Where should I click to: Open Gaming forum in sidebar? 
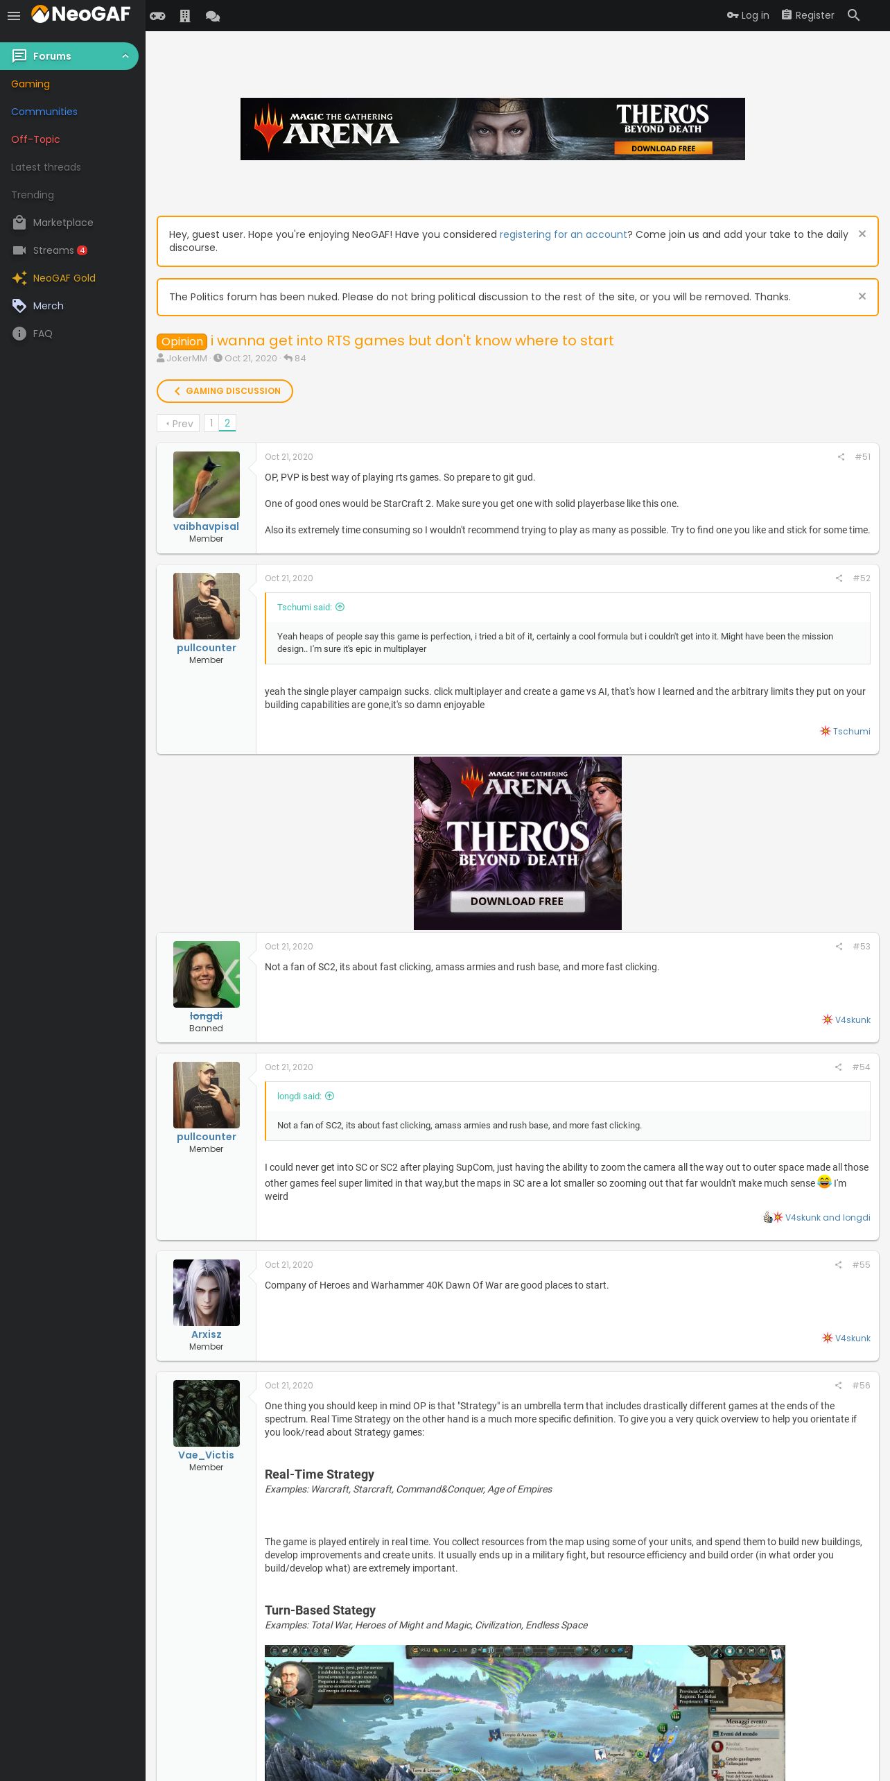point(30,84)
